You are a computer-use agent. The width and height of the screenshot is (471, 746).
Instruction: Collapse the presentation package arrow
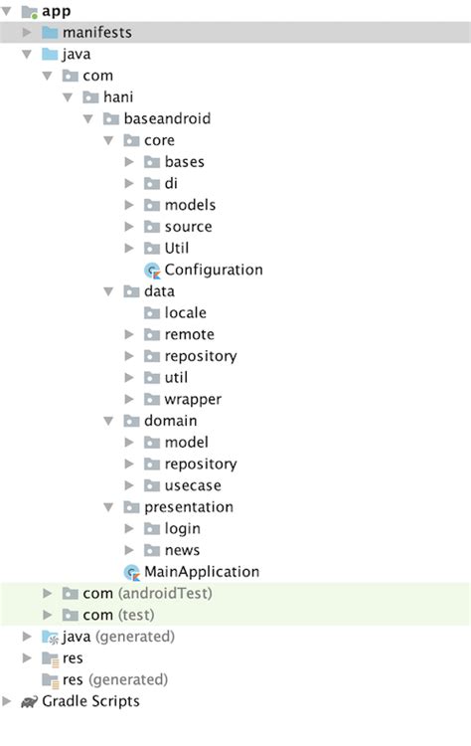pyautogui.click(x=109, y=507)
